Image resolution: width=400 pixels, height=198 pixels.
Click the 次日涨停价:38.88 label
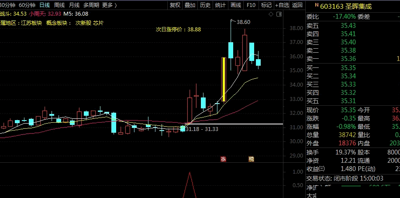coord(178,30)
